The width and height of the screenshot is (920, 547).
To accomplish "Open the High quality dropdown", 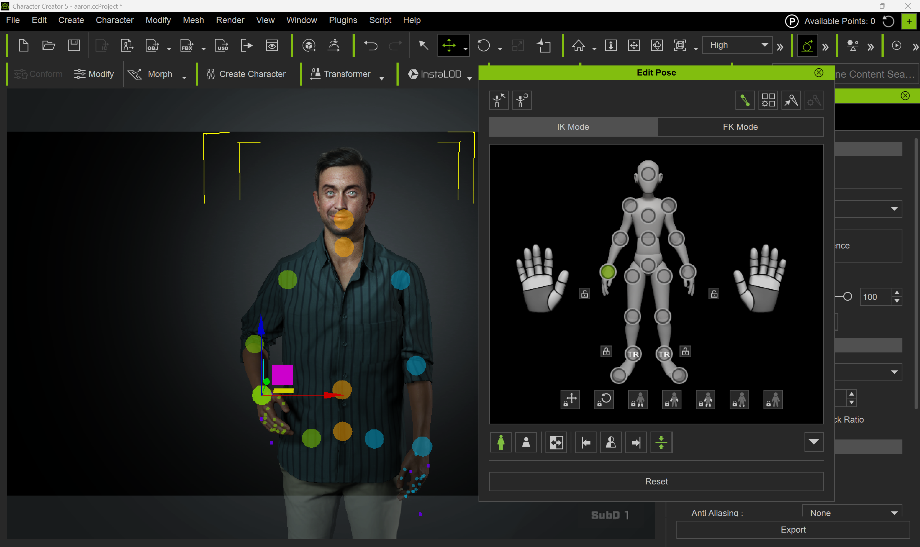I will [738, 45].
